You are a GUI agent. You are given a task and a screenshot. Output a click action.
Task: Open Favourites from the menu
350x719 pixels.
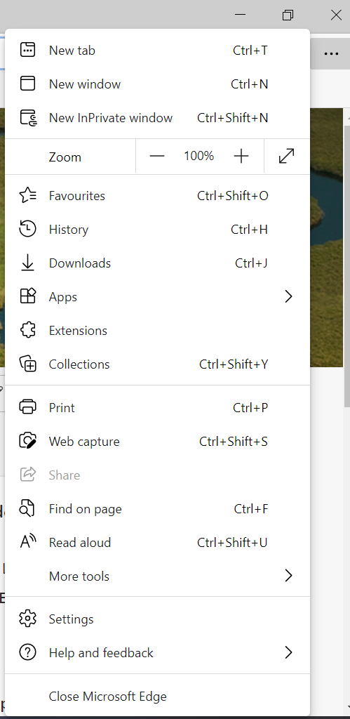pos(157,196)
